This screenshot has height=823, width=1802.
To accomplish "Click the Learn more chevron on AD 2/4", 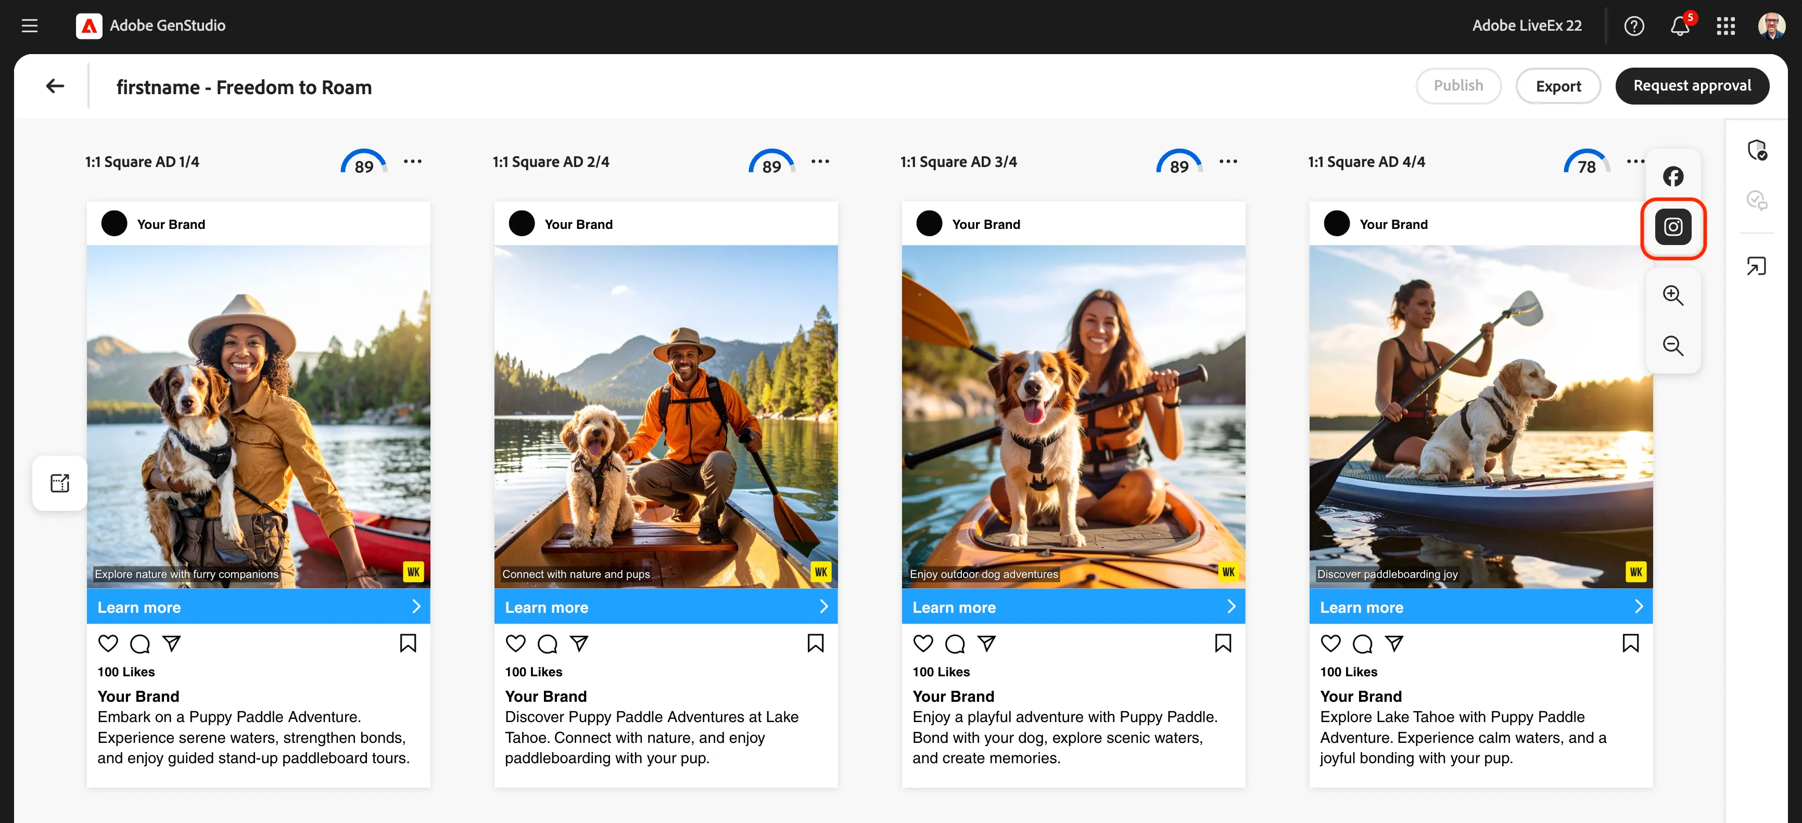I will point(824,606).
